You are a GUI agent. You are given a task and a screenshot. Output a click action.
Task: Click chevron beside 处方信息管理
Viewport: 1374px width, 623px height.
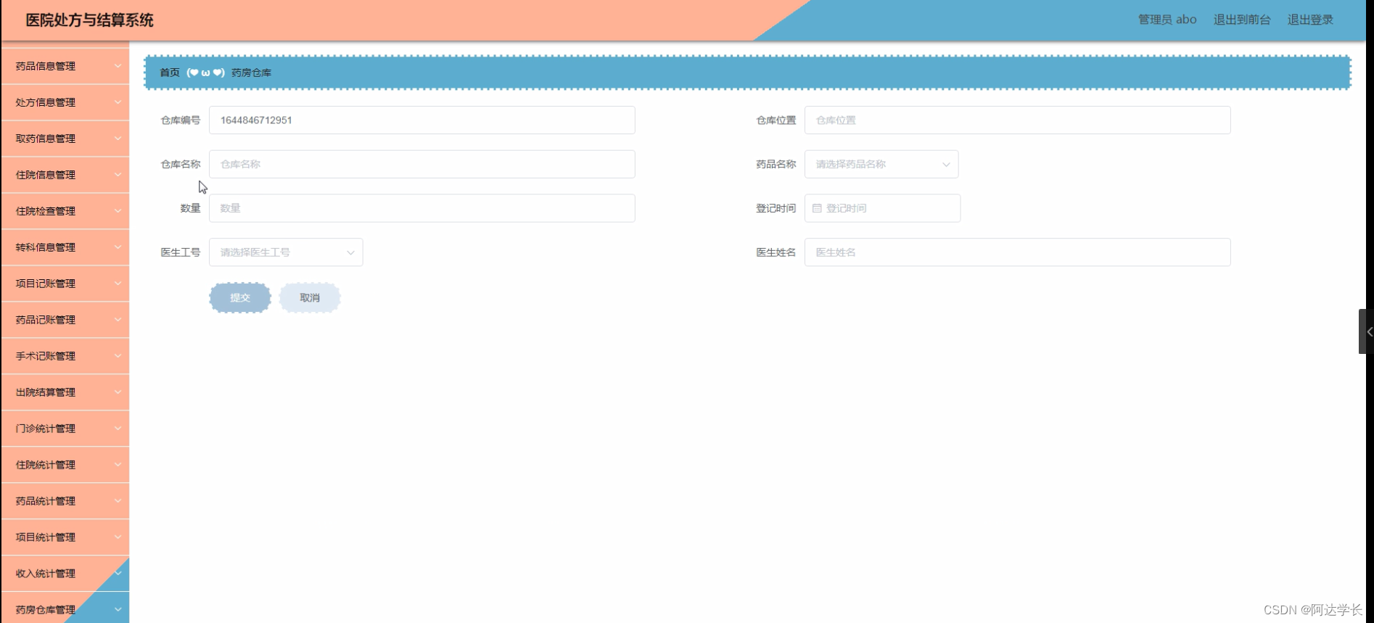118,102
